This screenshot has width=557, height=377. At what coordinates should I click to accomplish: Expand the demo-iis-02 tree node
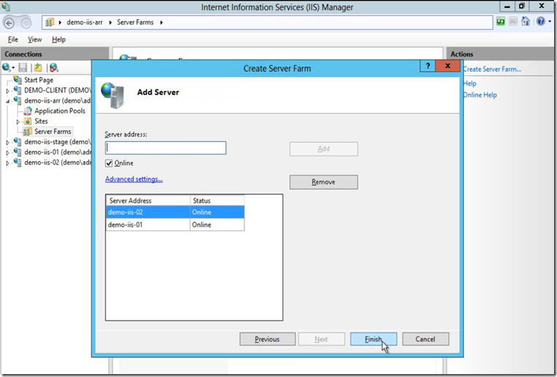coord(7,163)
